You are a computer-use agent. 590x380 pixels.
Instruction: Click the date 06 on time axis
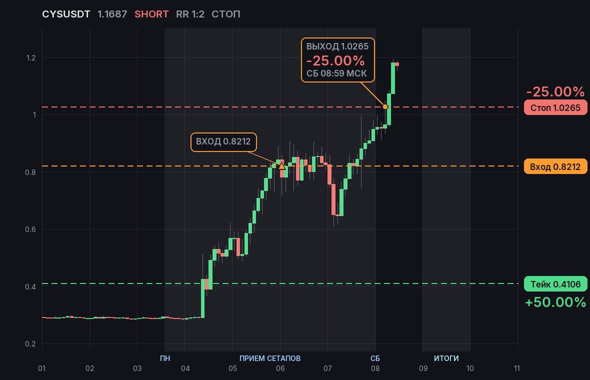point(280,368)
